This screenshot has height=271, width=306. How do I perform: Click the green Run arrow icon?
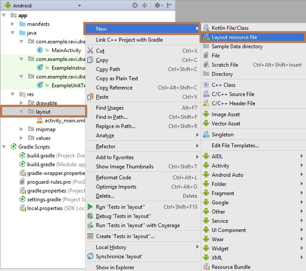(90, 207)
